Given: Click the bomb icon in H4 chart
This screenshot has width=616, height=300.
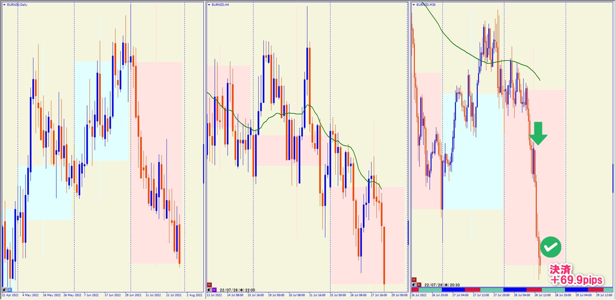Looking at the screenshot, I should (x=209, y=290).
